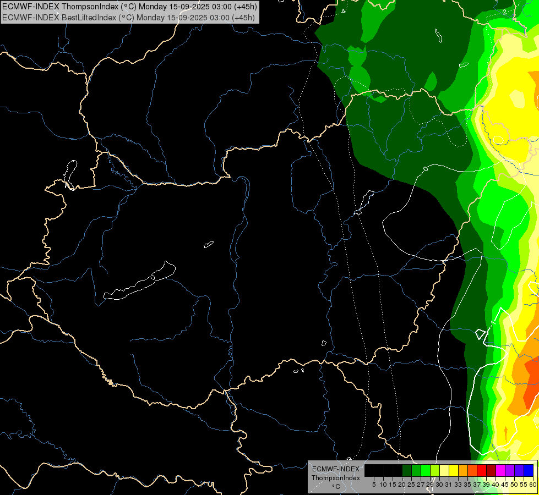Click the legend tick value 33
This screenshot has height=495, width=539.
coord(458,485)
